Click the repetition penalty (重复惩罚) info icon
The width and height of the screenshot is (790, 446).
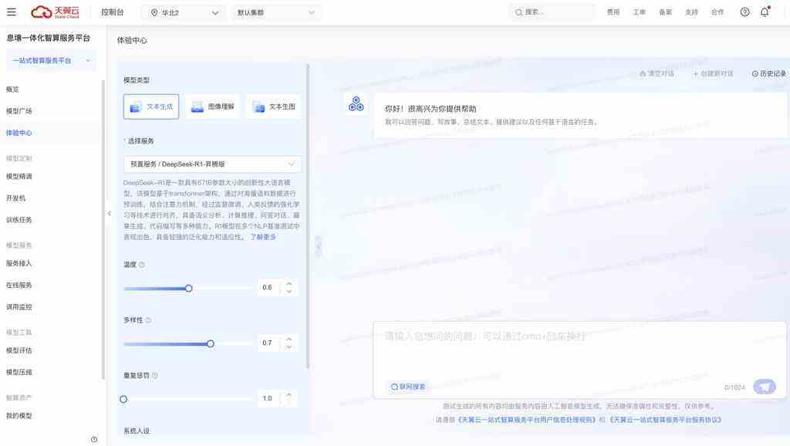tap(154, 376)
